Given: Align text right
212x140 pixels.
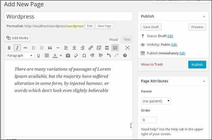Looking at the screenshot, I should click(82, 48).
